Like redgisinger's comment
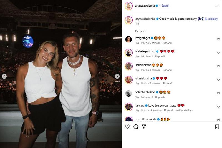222x148 pixels. click(218, 39)
